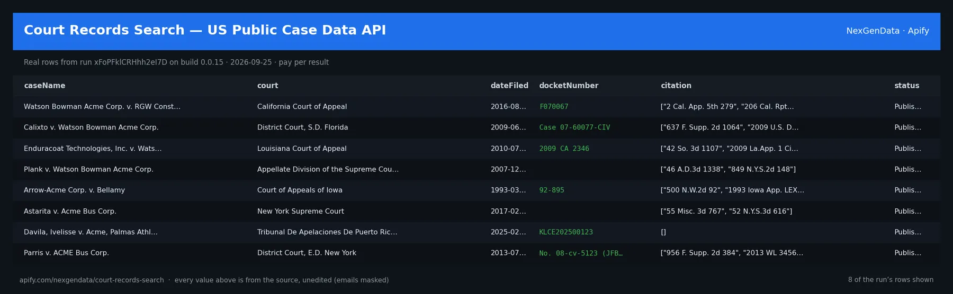
Task: Click the run xFoPFkICRHhh2eI7D build subtitle
Action: tap(176, 62)
